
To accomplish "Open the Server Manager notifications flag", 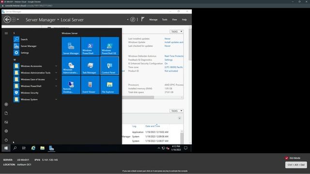I will pos(142,19).
